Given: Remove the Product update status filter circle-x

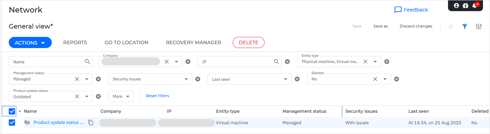Looking at the screenshot, I should click(x=98, y=96).
